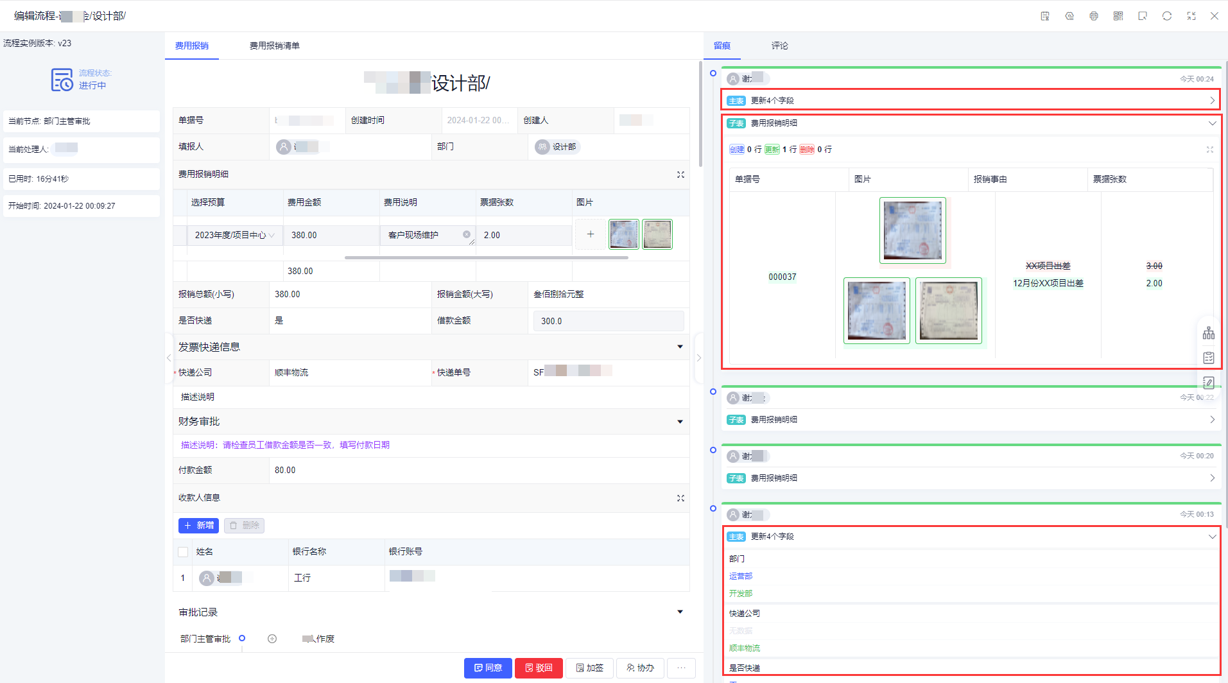Click the disabled 删除 button
The image size is (1228, 683).
point(244,526)
